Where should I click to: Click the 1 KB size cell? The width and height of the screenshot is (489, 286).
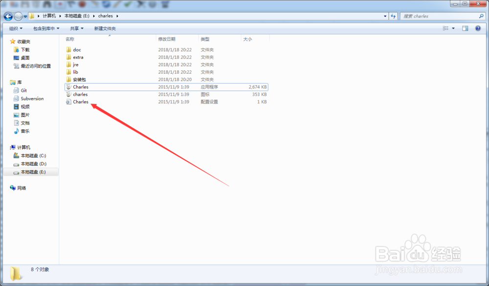tap(262, 102)
